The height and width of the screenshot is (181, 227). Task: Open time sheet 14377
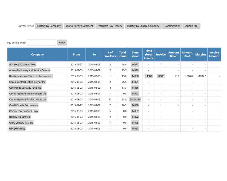pyautogui.click(x=135, y=65)
